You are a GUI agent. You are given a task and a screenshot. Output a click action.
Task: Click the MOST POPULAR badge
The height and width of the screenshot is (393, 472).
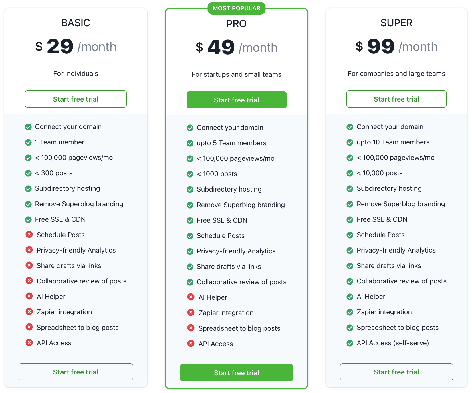[x=237, y=8]
